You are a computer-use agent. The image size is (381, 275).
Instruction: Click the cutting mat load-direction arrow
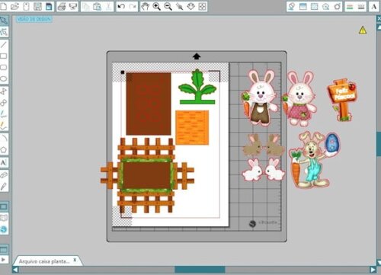click(197, 56)
